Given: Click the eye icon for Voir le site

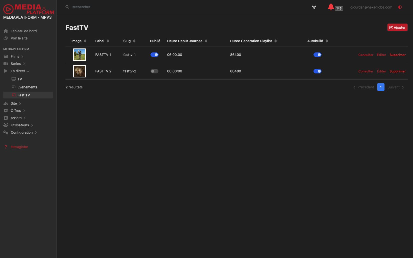Looking at the screenshot, I should [x=6, y=38].
